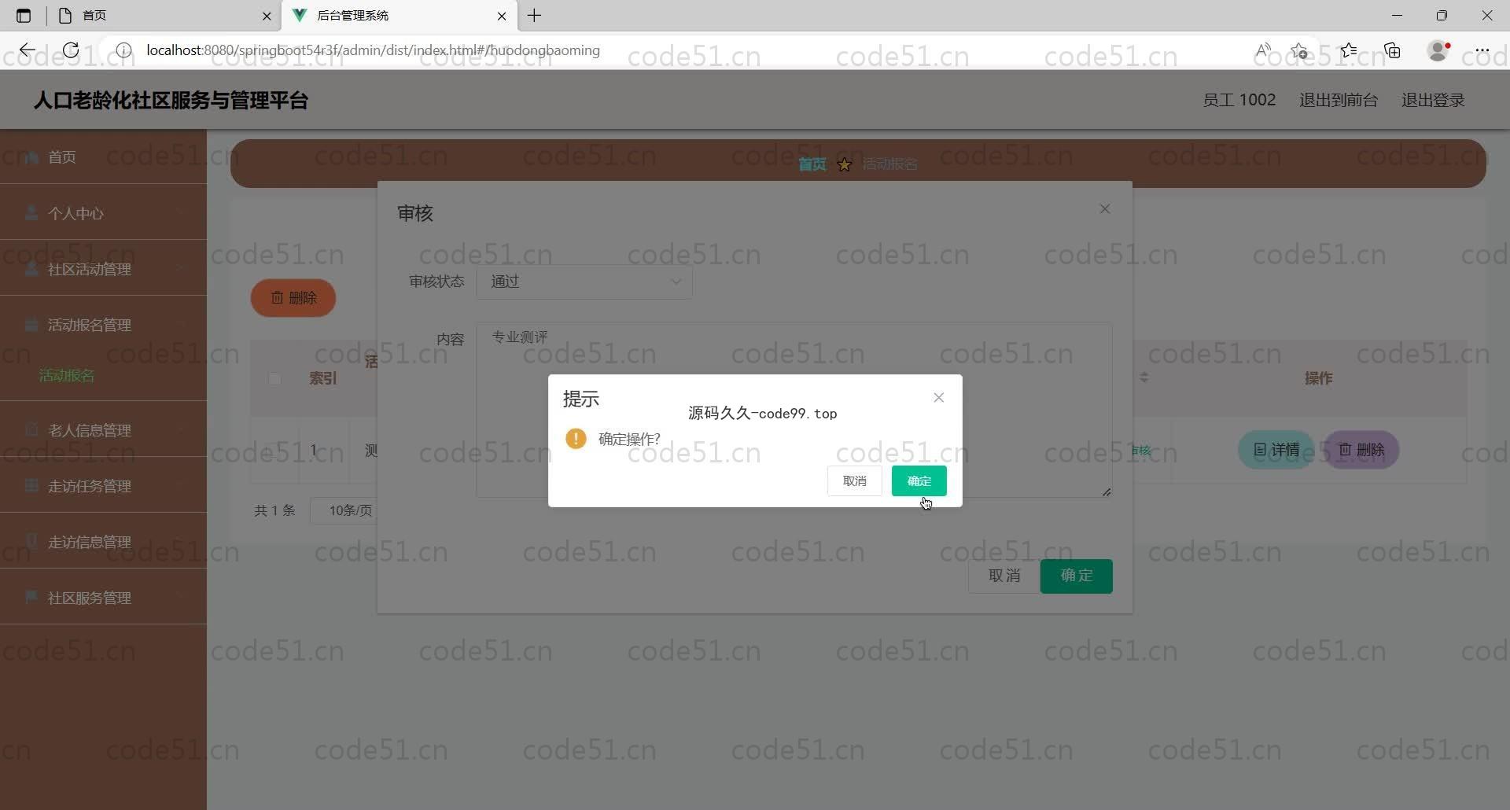
Task: Expand 社区活动管理 sidebar menu
Action: tap(103, 269)
